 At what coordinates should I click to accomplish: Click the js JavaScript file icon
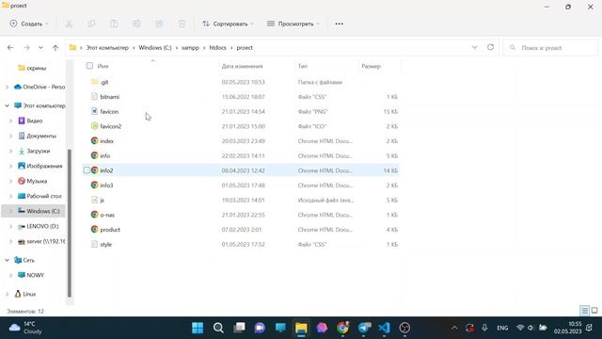[94, 200]
